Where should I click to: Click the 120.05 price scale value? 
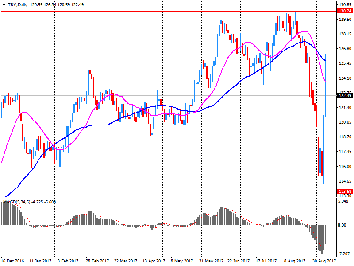pyautogui.click(x=345, y=122)
